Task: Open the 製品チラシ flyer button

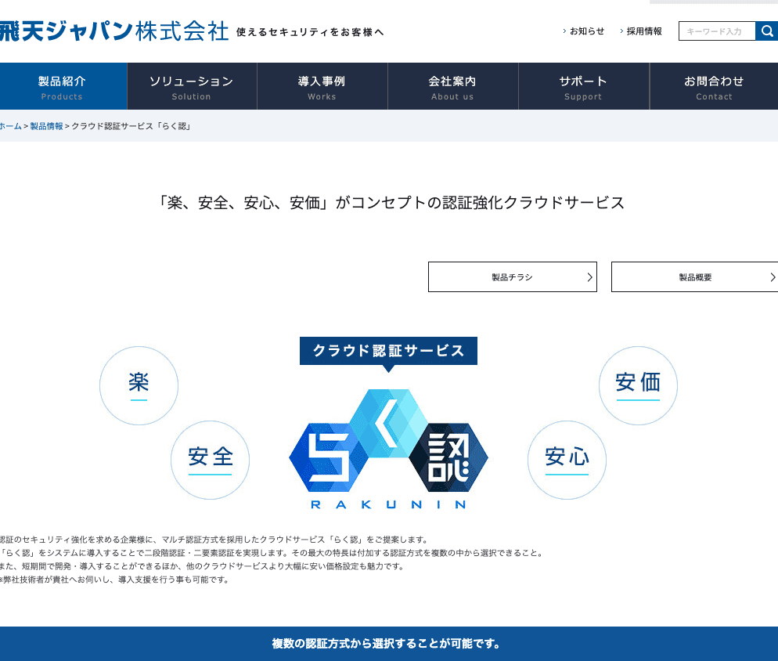Action: pos(513,276)
